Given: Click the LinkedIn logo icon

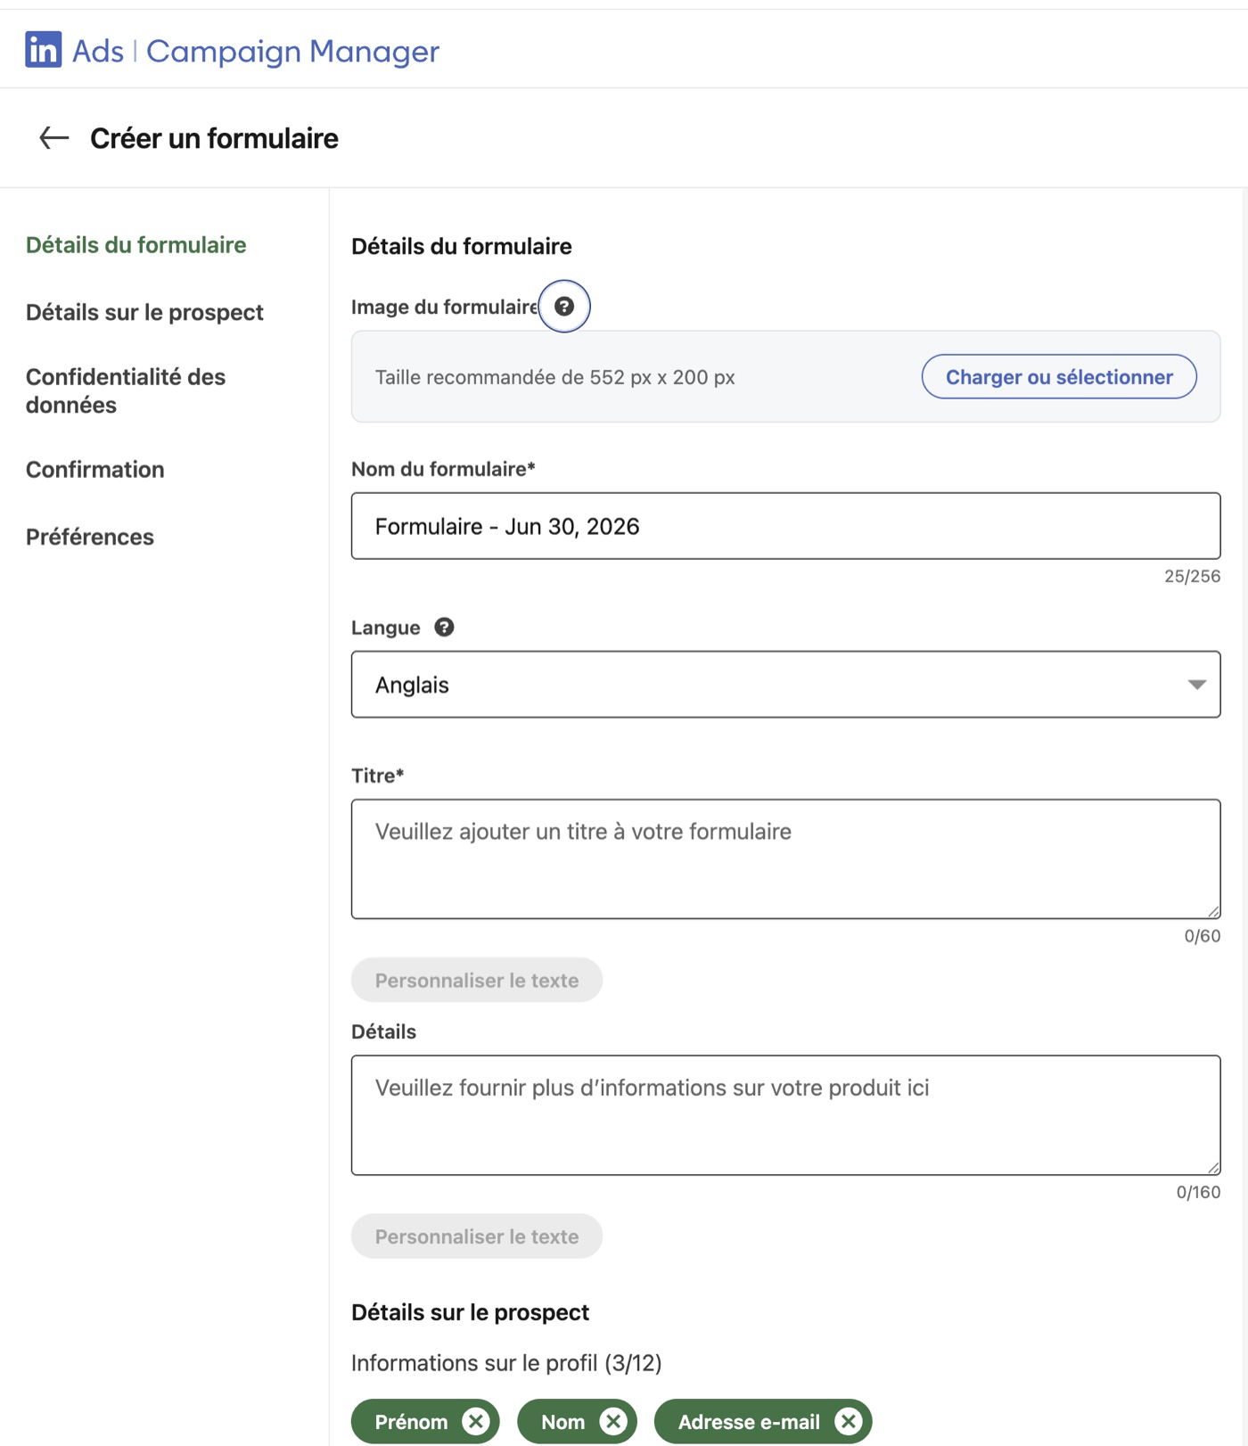Looking at the screenshot, I should (43, 50).
